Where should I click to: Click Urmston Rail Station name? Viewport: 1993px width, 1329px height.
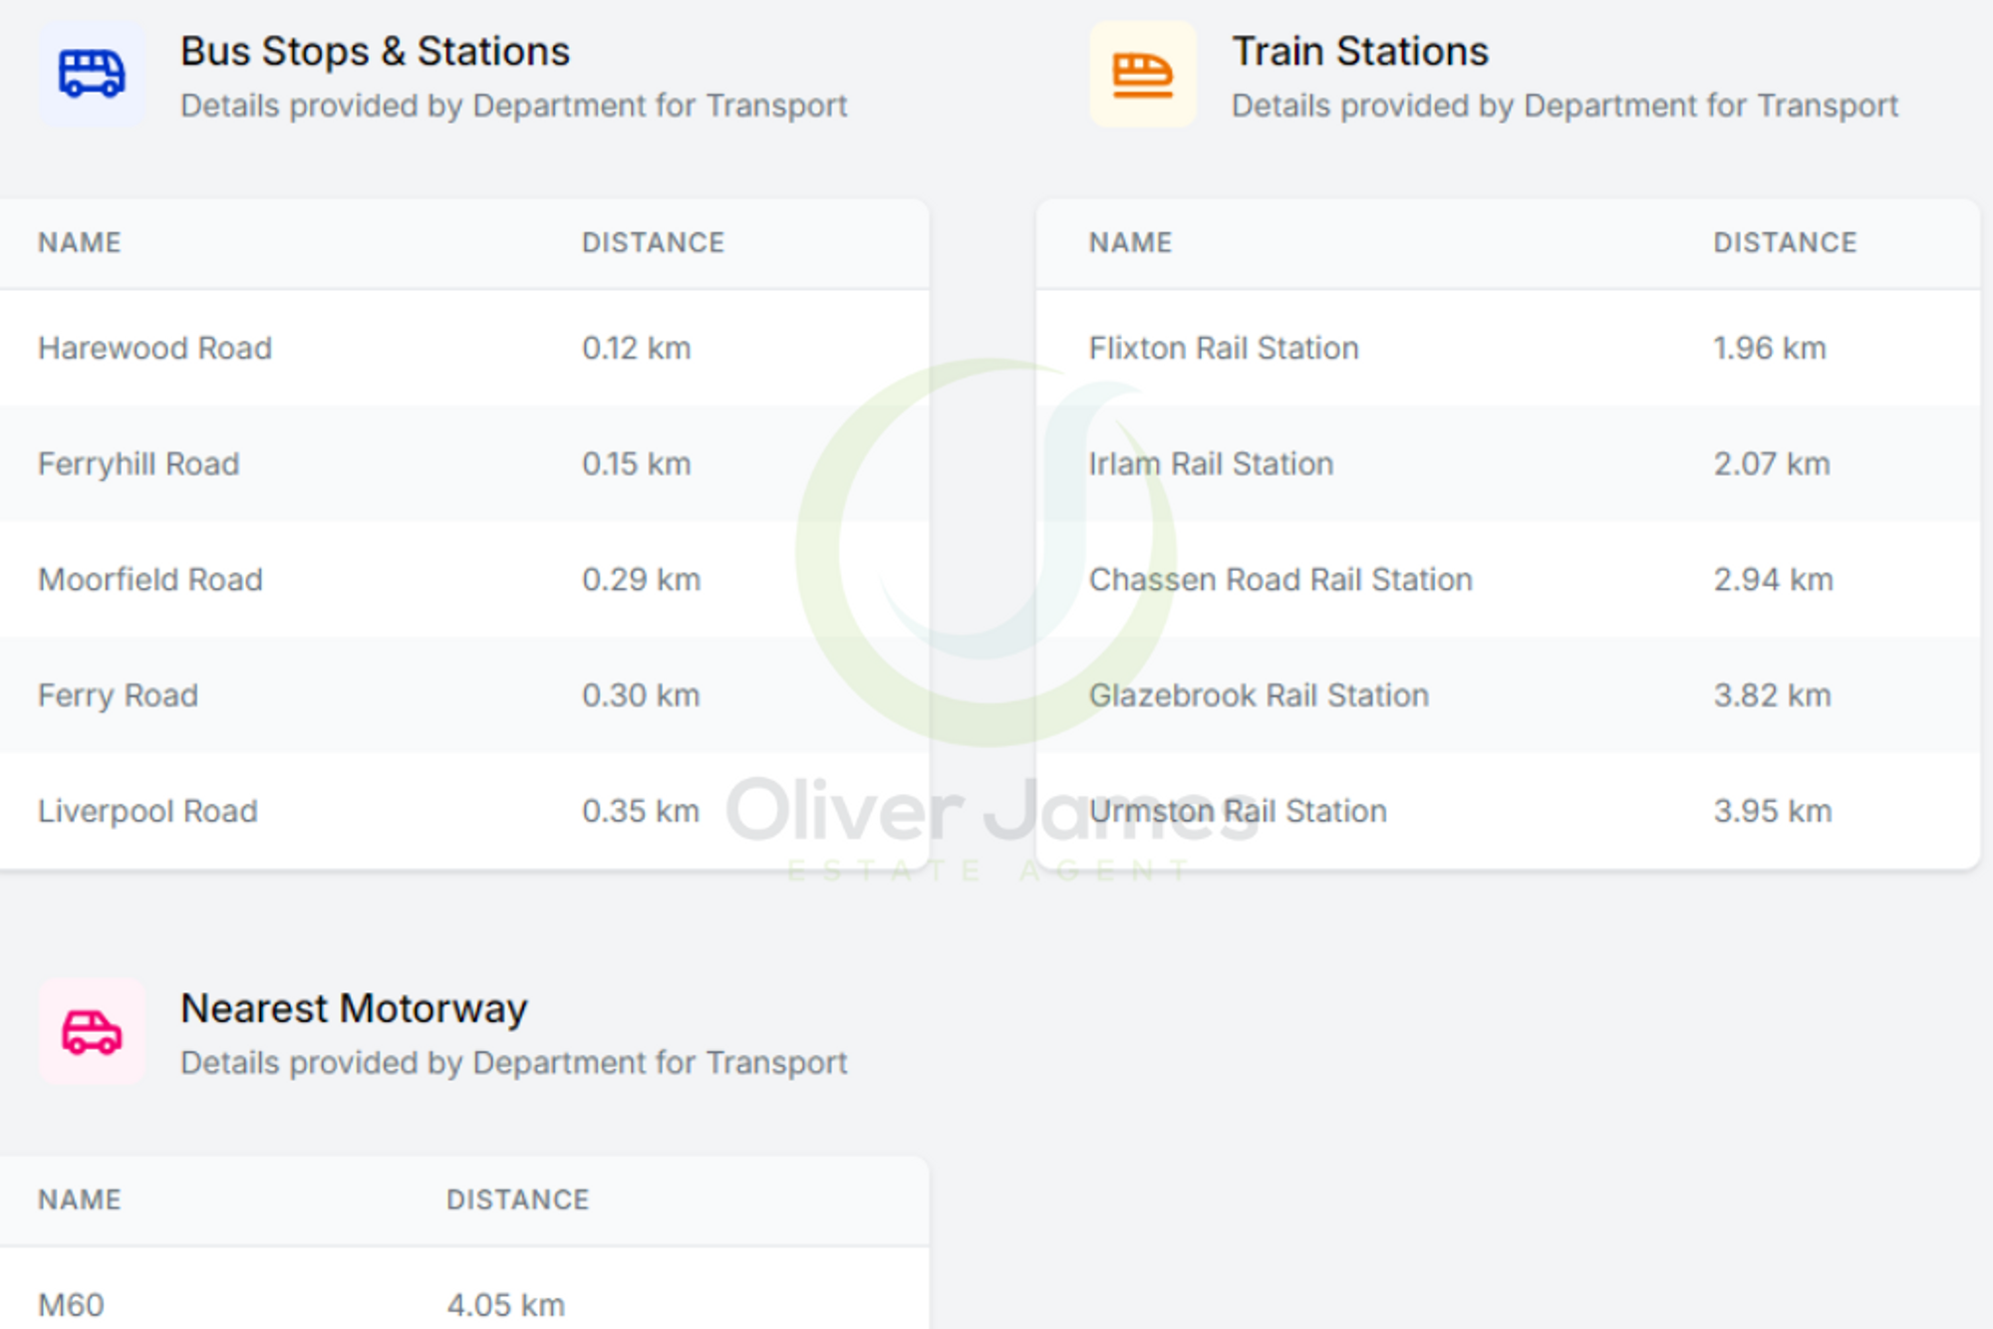pyautogui.click(x=1238, y=811)
